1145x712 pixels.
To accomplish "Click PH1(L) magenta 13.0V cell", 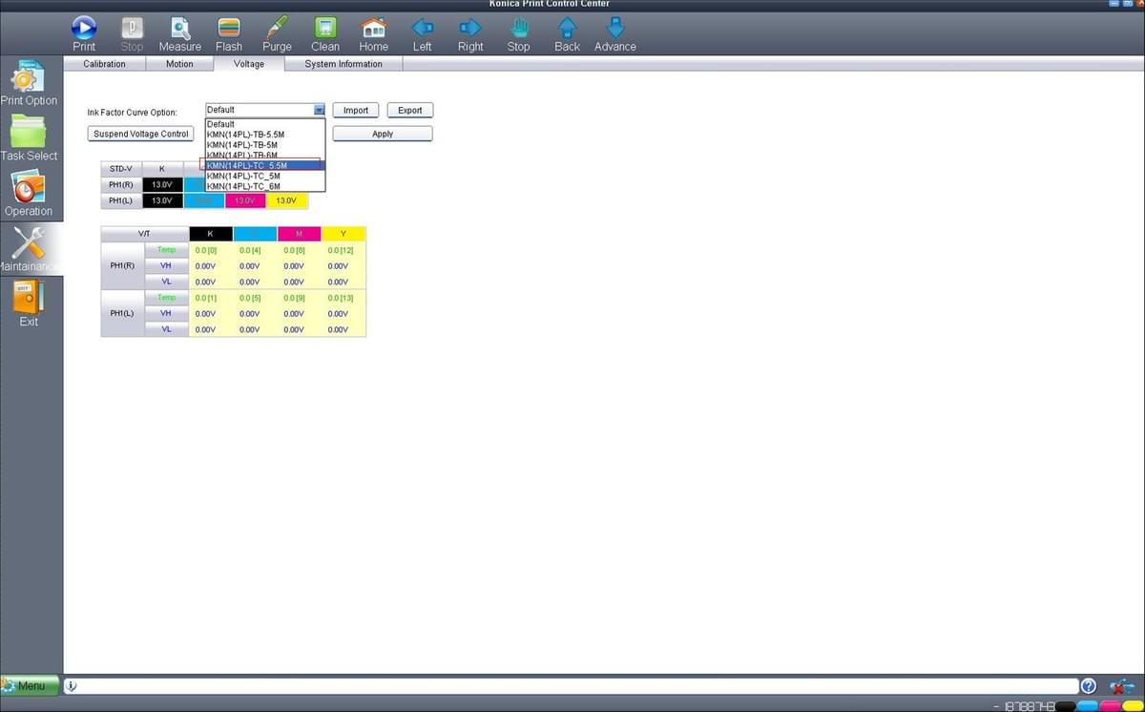I will coord(245,200).
